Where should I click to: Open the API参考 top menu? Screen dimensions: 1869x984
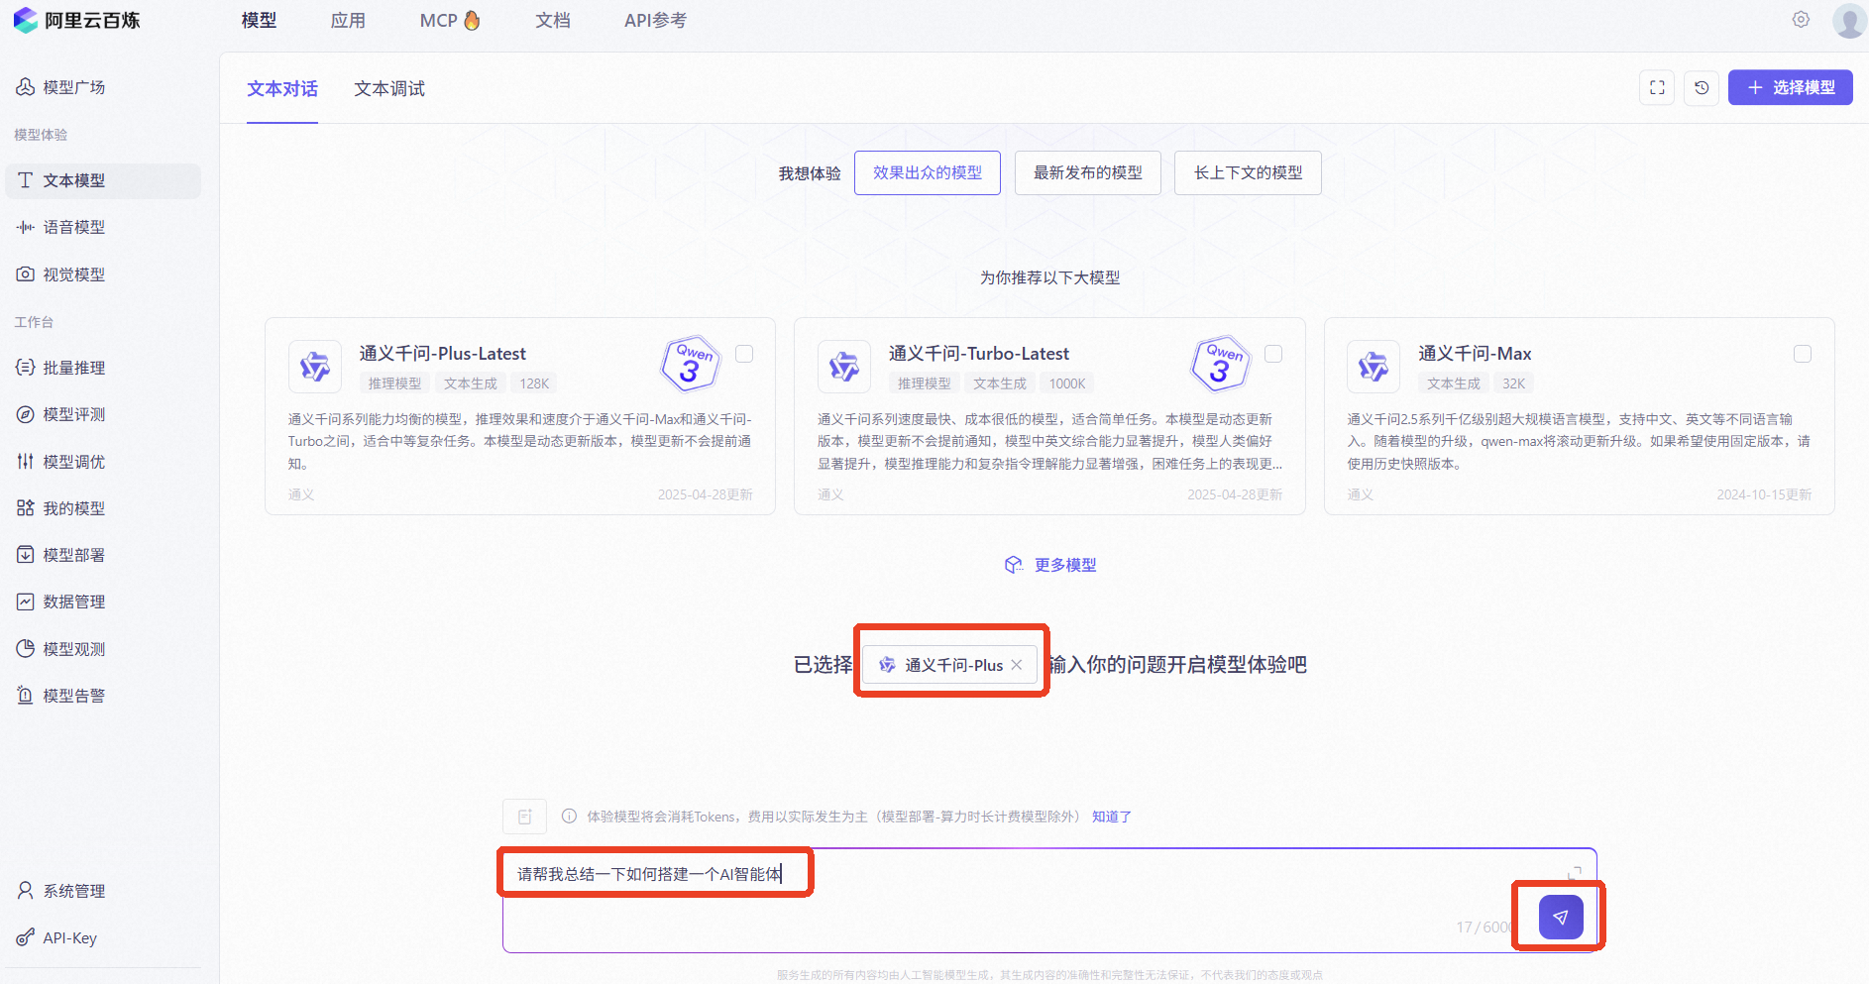[655, 20]
